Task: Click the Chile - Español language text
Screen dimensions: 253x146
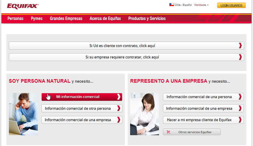Action: click(x=183, y=5)
